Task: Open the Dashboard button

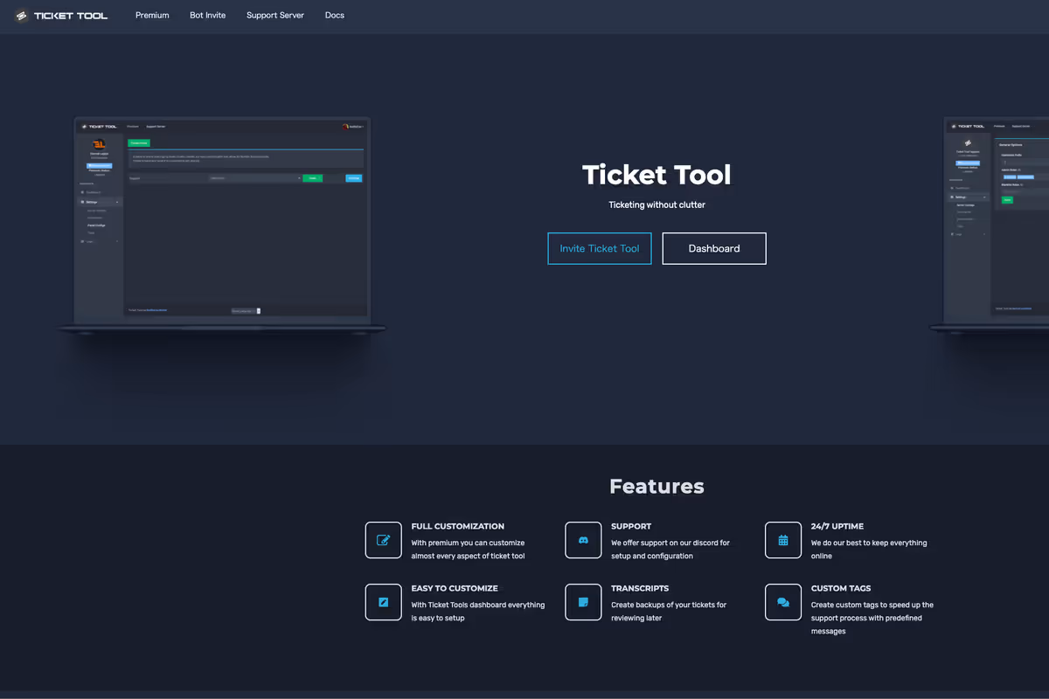Action: (x=714, y=248)
